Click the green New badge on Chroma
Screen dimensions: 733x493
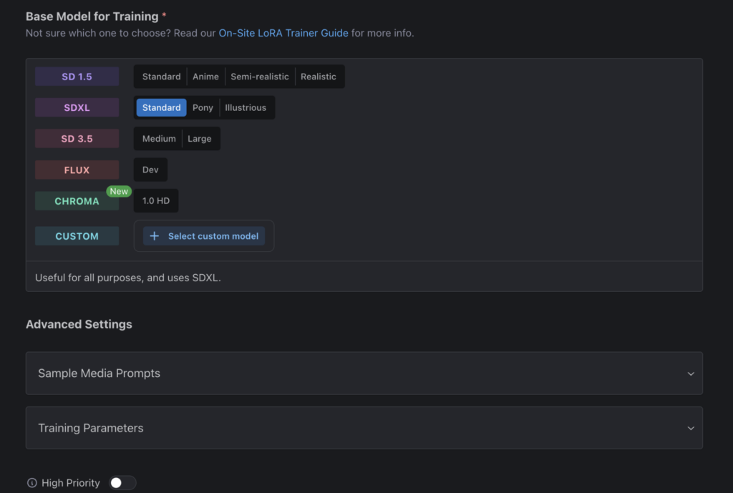[x=119, y=191]
